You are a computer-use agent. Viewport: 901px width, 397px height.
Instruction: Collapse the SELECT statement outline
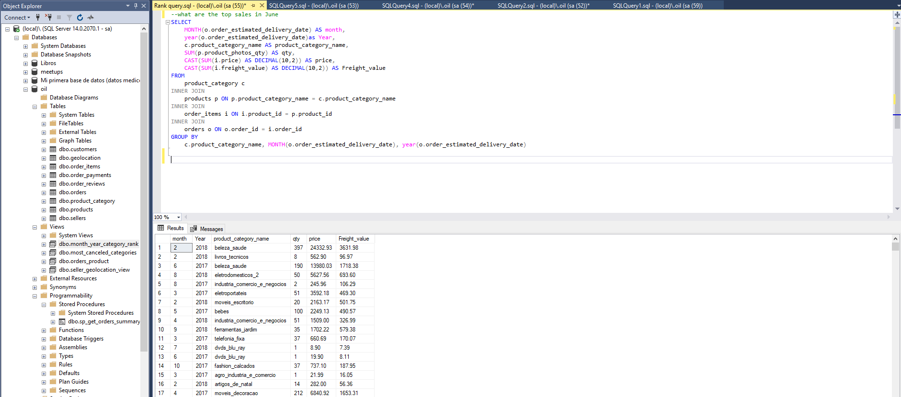click(168, 22)
